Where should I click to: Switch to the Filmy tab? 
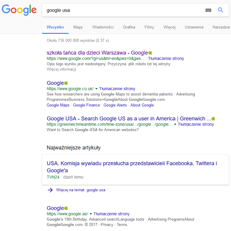click(x=149, y=27)
